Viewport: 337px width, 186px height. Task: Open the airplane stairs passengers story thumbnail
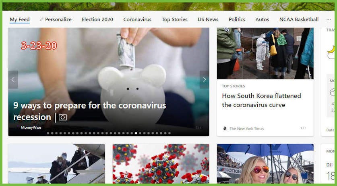pos(56,164)
